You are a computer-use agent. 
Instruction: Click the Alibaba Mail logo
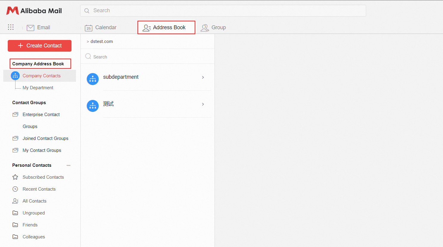(34, 11)
